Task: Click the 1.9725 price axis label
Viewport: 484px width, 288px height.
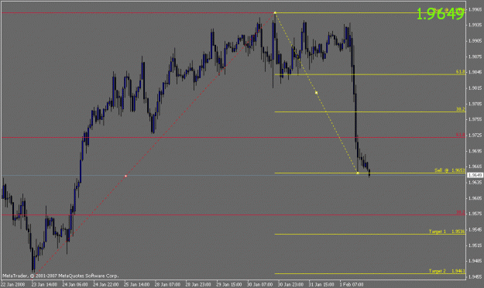Action: (x=475, y=135)
